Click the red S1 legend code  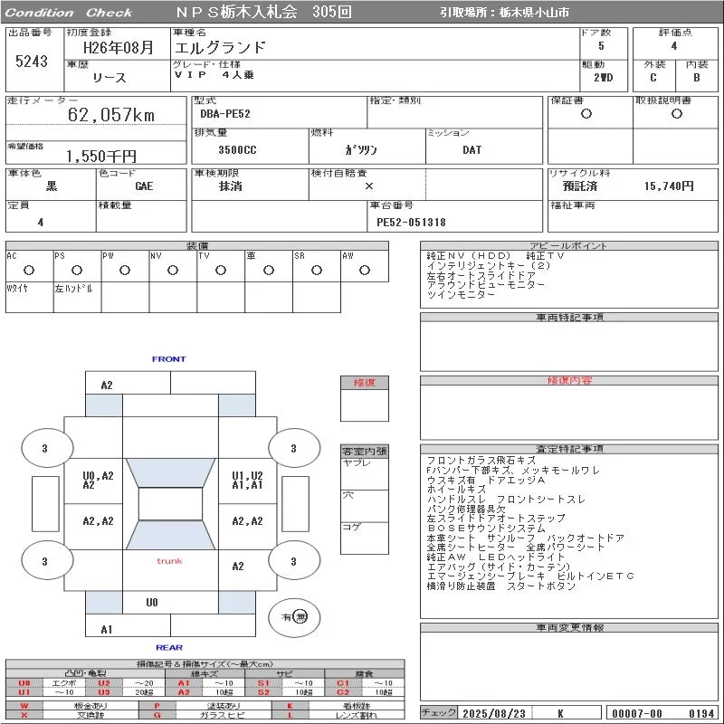(x=263, y=683)
